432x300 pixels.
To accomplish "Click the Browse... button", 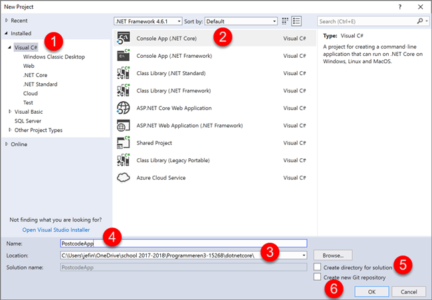I will click(333, 255).
